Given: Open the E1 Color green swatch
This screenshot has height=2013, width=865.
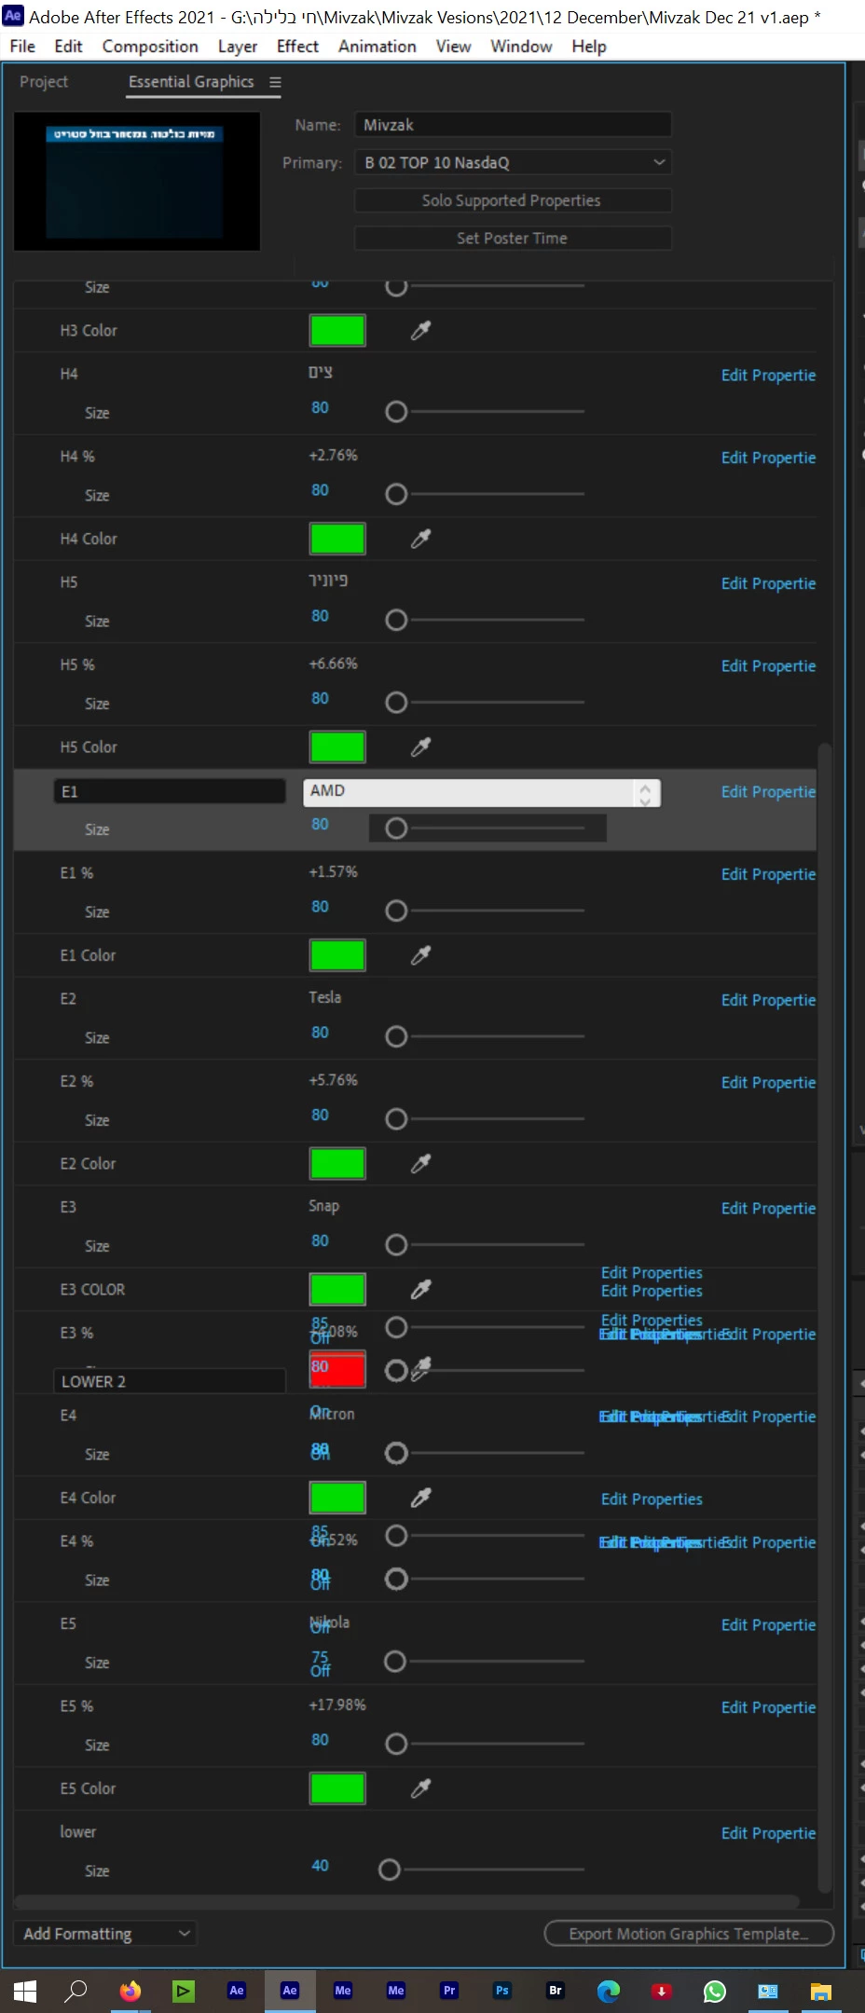Looking at the screenshot, I should [x=337, y=955].
